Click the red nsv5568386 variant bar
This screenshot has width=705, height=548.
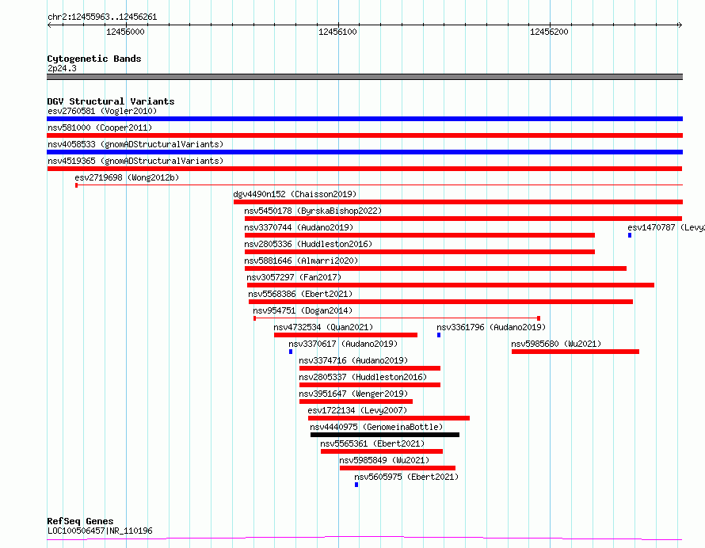[440, 302]
